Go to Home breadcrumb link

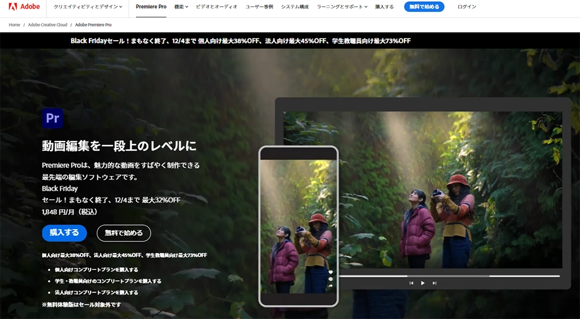pyautogui.click(x=14, y=25)
